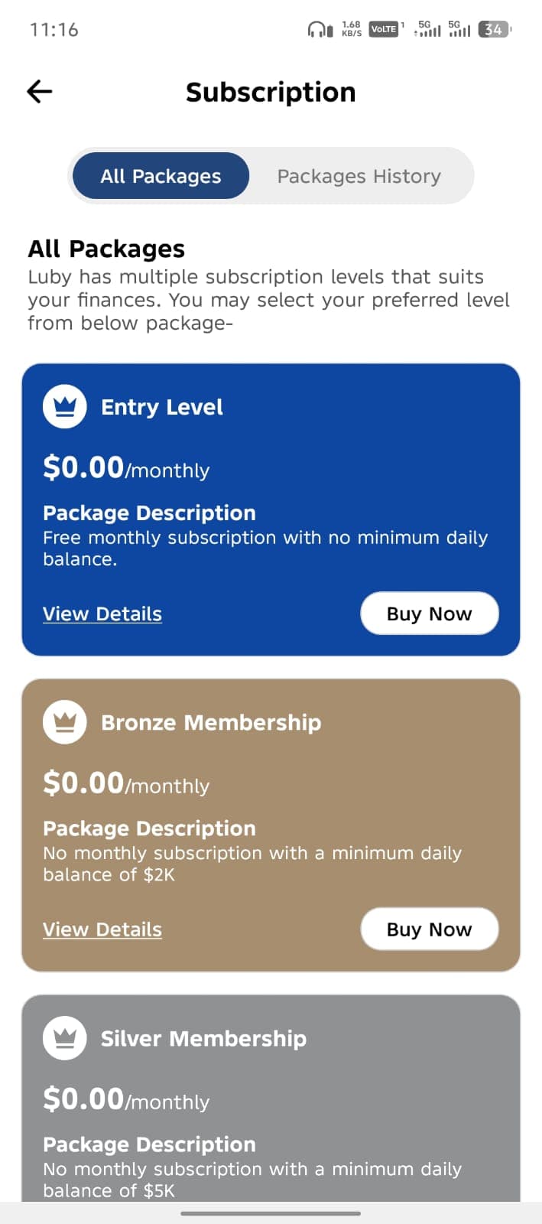
Task: Tap the gesture navigation bar at the bottom
Action: click(271, 1213)
